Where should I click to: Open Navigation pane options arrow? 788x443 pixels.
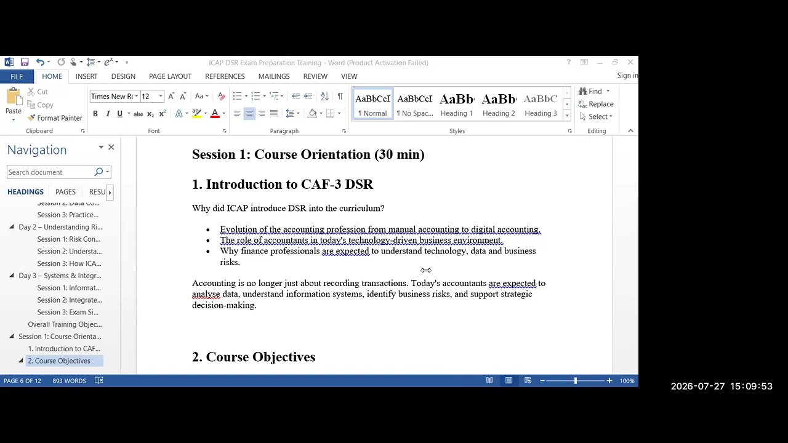click(x=101, y=147)
